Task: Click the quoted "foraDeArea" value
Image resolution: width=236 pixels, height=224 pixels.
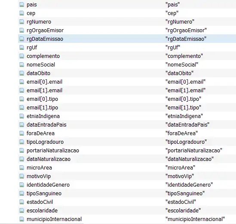Action: [x=181, y=133]
